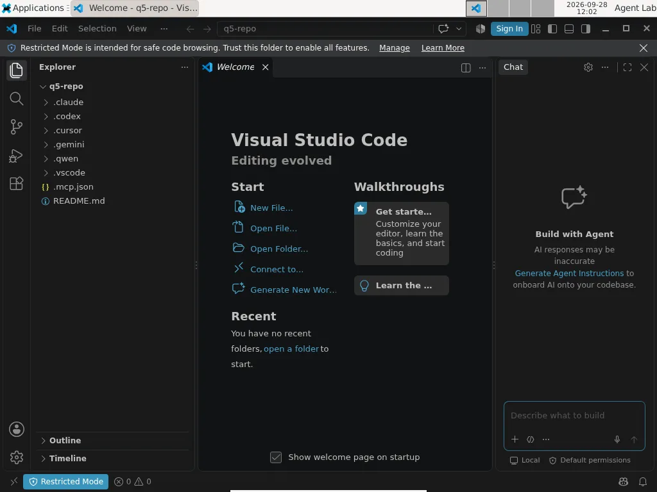
Task: Select the Welcome editor tab
Action: coord(235,67)
